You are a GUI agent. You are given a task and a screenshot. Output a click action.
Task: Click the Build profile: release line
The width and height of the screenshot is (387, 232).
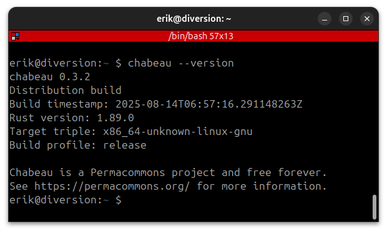click(78, 145)
